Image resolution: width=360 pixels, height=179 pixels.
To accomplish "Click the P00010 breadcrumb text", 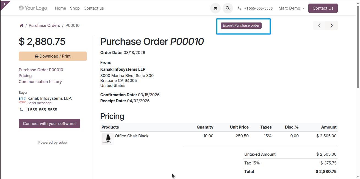I will tap(73, 25).
